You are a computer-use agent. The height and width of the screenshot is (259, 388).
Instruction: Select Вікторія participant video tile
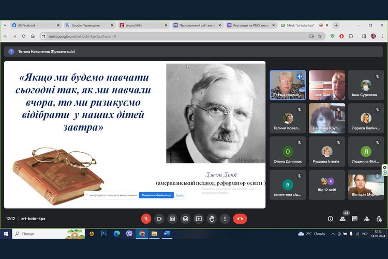(x=366, y=185)
